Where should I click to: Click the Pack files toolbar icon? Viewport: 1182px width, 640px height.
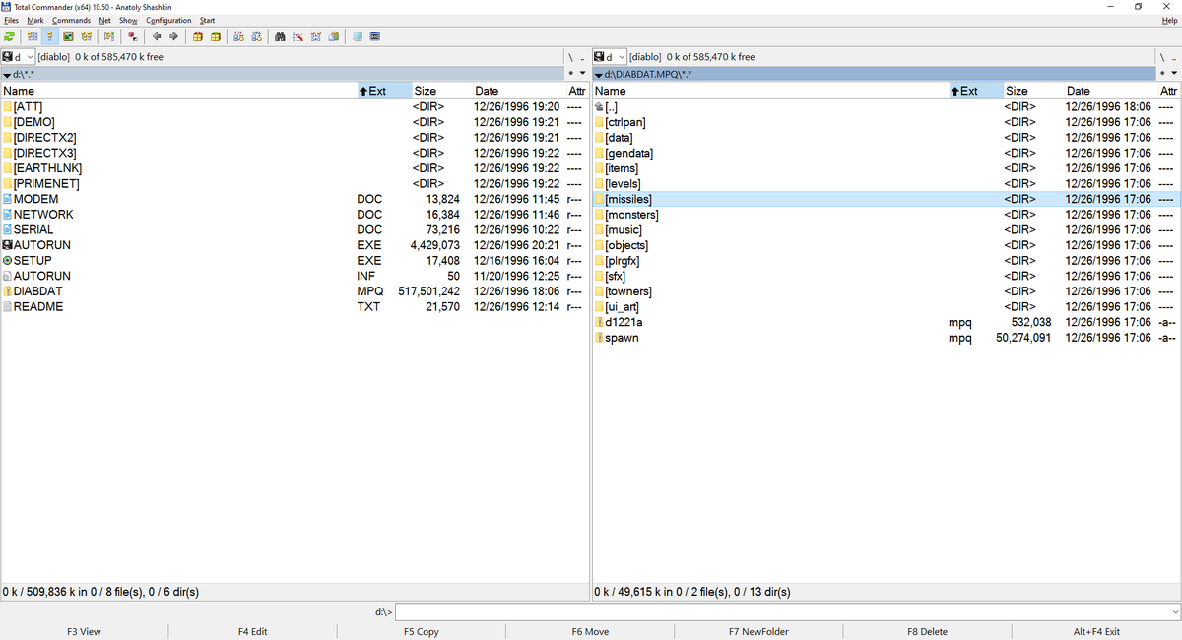pyautogui.click(x=198, y=36)
